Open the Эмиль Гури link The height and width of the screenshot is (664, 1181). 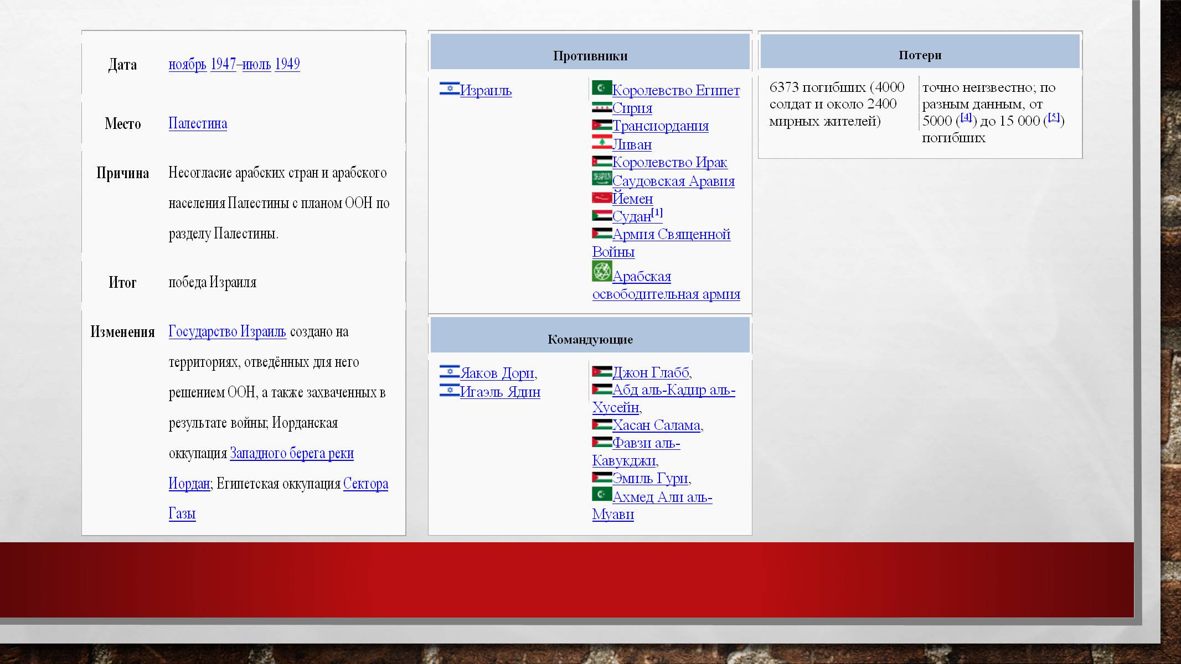coord(650,478)
